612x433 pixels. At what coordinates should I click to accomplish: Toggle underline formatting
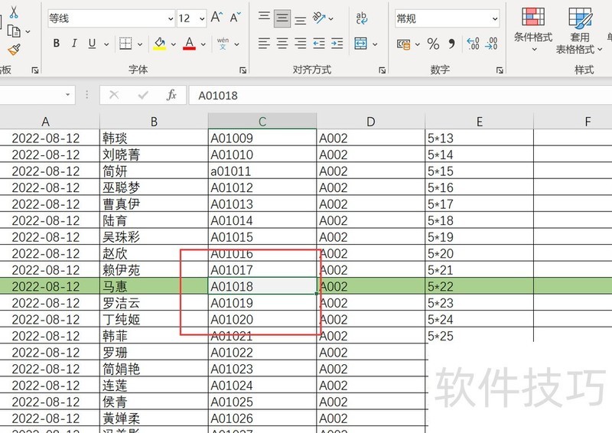coord(93,44)
